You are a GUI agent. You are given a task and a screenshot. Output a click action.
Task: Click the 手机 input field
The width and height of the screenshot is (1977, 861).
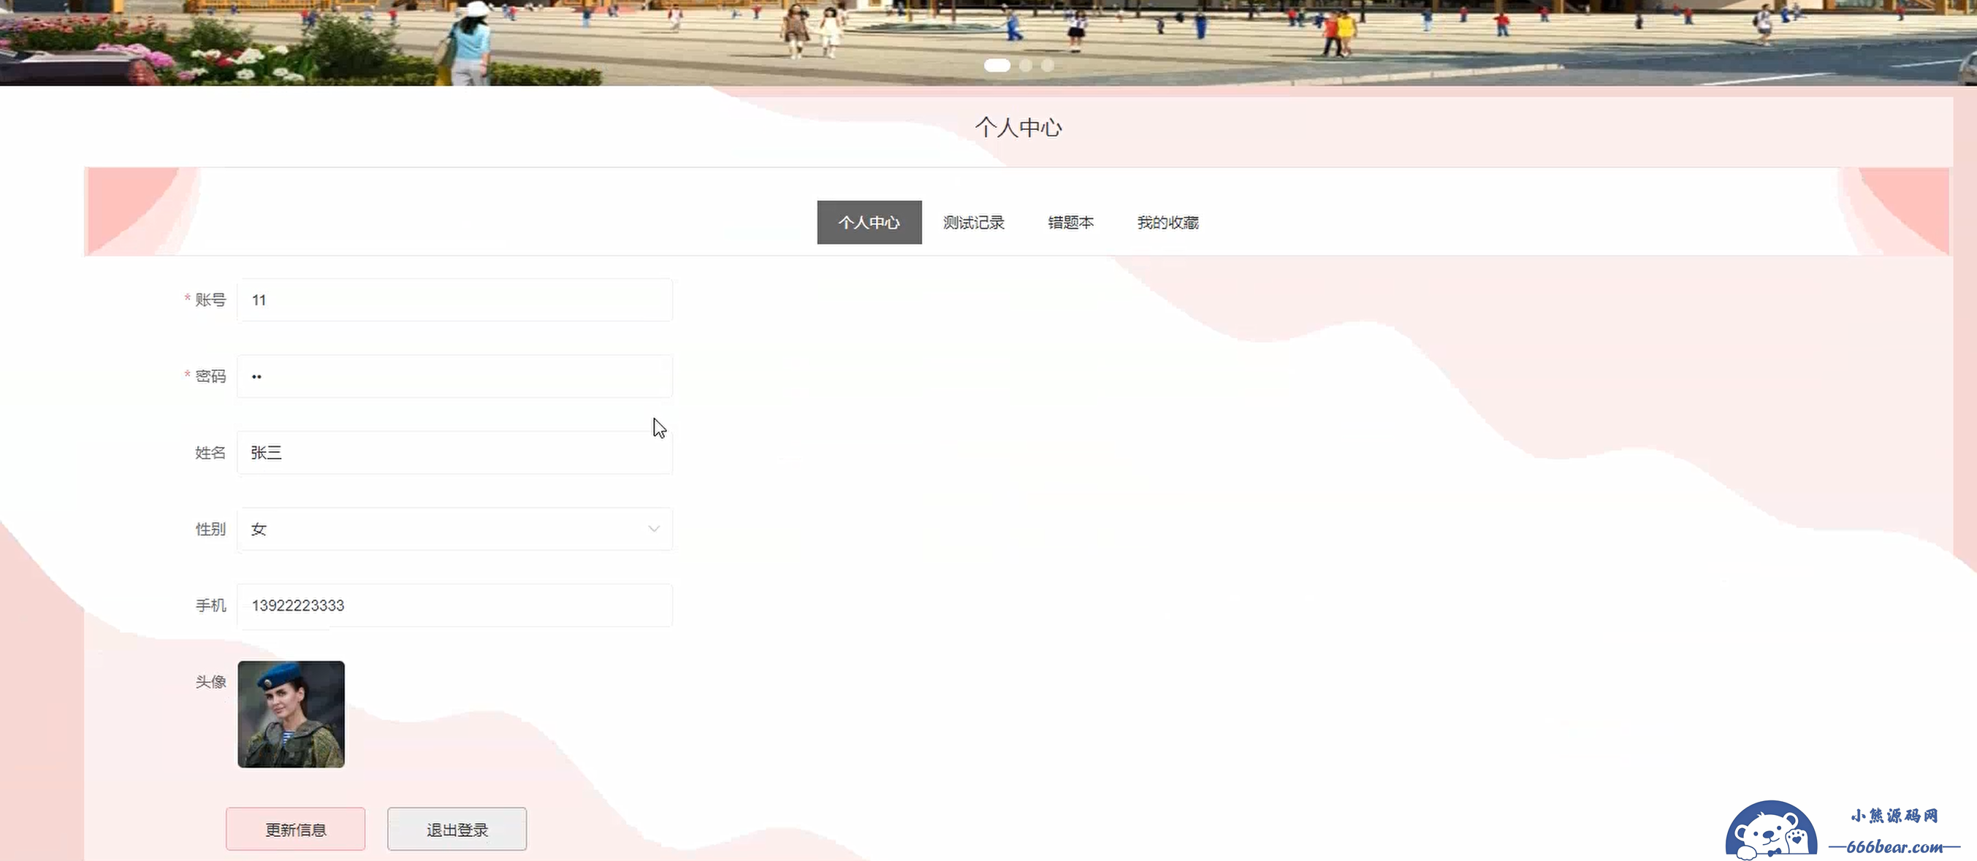[454, 605]
